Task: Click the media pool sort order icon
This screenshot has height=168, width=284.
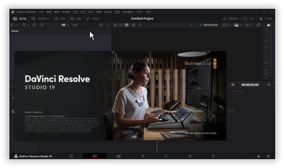Action: [x=101, y=25]
